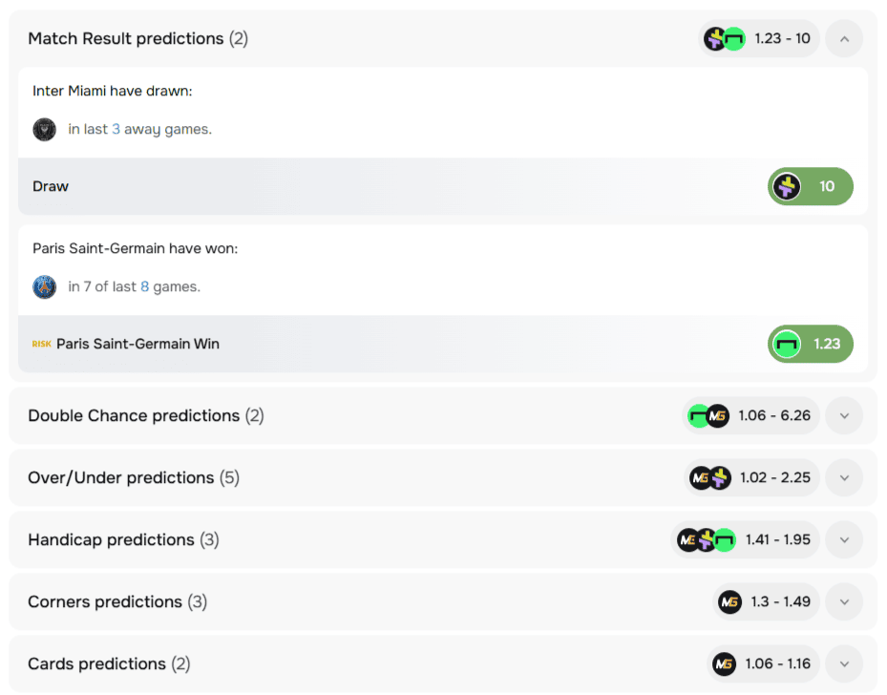Click the Inter Miami club crest icon

tap(45, 129)
